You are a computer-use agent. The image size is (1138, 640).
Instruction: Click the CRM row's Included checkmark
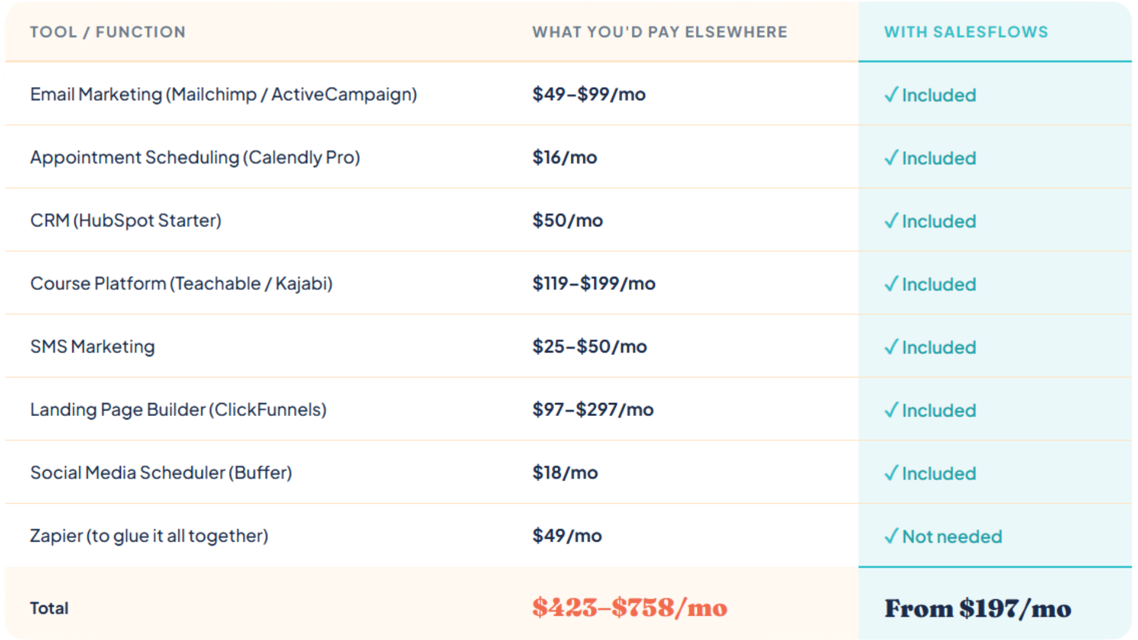coord(891,221)
